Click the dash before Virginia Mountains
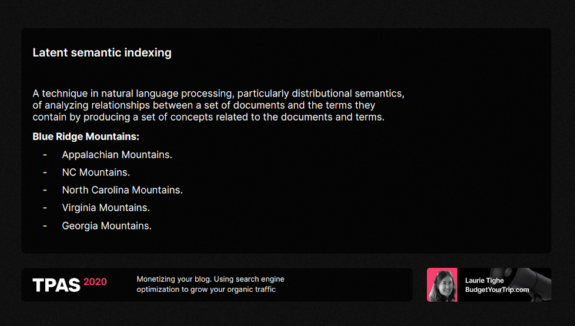575x326 pixels. [45, 208]
